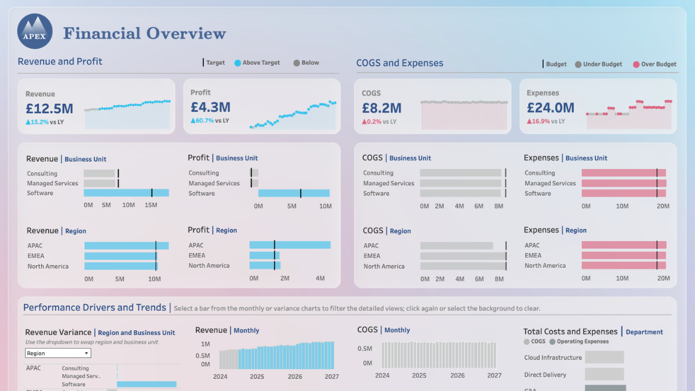The height and width of the screenshot is (391, 695).
Task: Click the Expenses £24.0M KPI value
Action: point(551,108)
